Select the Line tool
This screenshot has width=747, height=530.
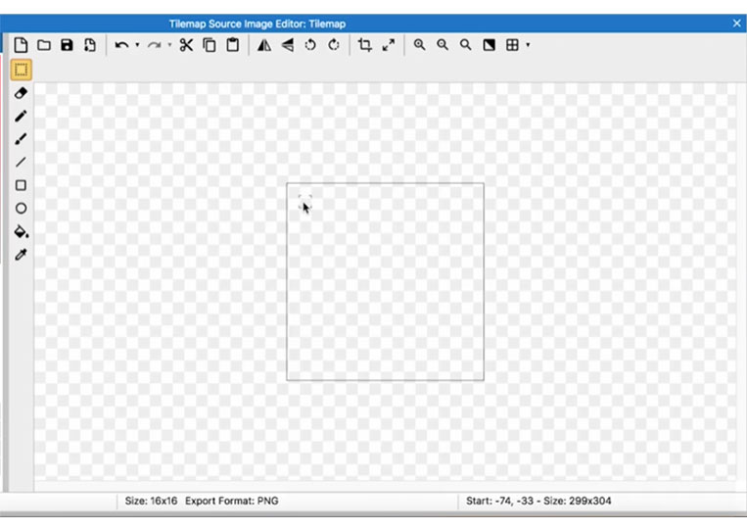tap(21, 162)
